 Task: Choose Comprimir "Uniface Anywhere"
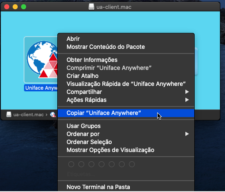pyautogui.click(x=126, y=68)
